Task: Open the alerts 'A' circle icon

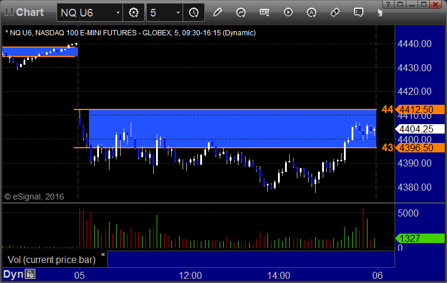Action: (312, 12)
